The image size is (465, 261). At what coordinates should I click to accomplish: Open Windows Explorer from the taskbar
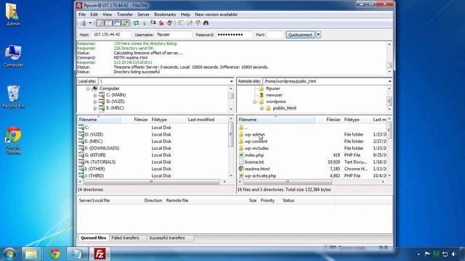click(x=31, y=254)
